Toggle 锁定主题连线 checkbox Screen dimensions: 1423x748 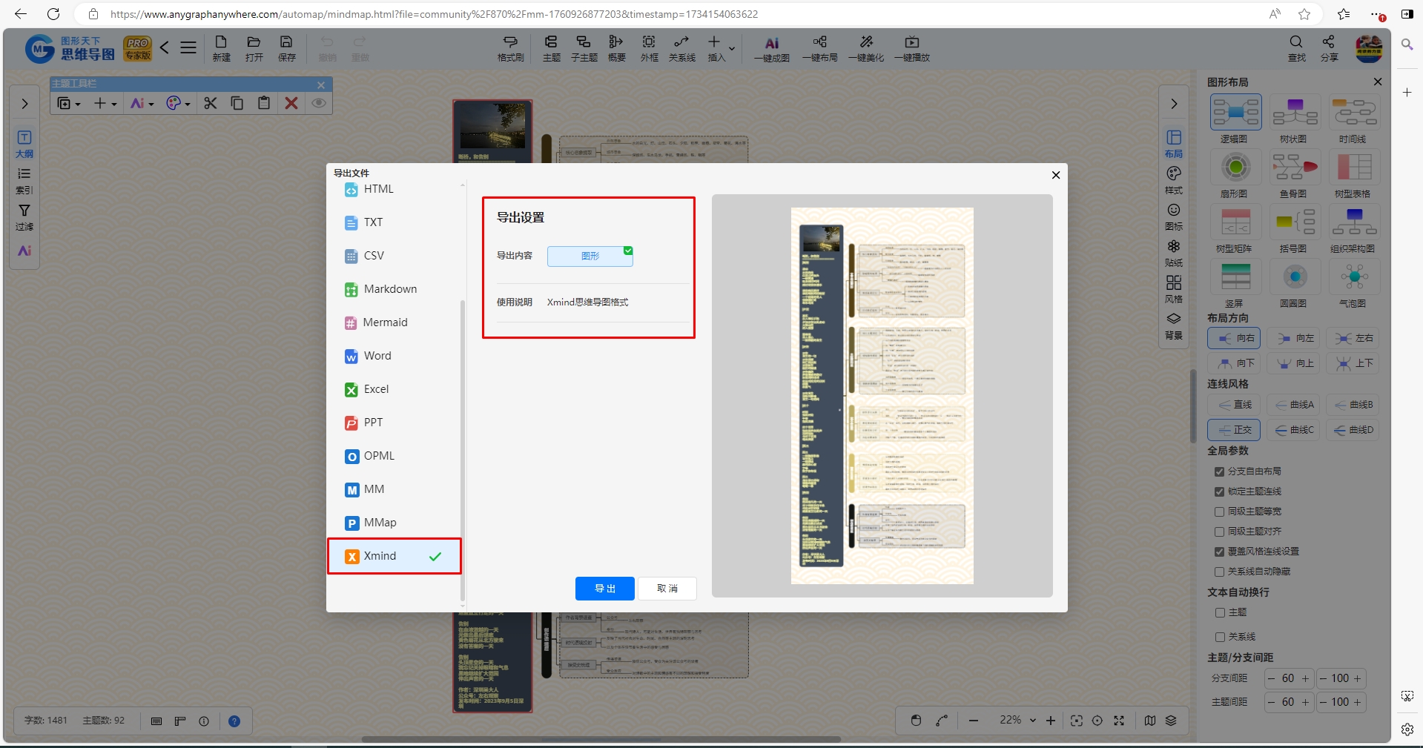point(1219,492)
